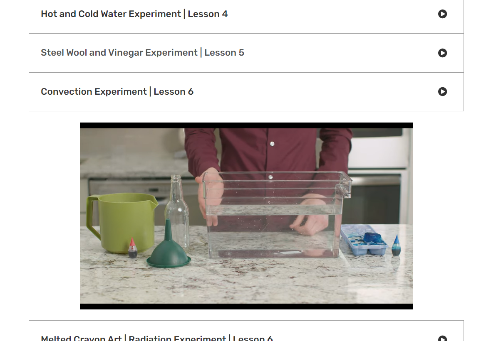
Task: Click the green measuring pitcher in video
Action: coord(121,222)
